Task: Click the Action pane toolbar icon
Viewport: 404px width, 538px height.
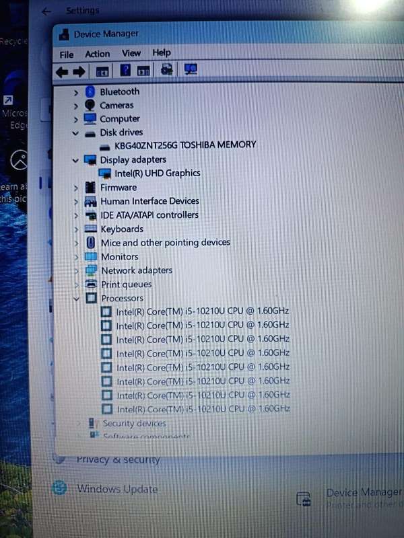Action: [x=143, y=71]
